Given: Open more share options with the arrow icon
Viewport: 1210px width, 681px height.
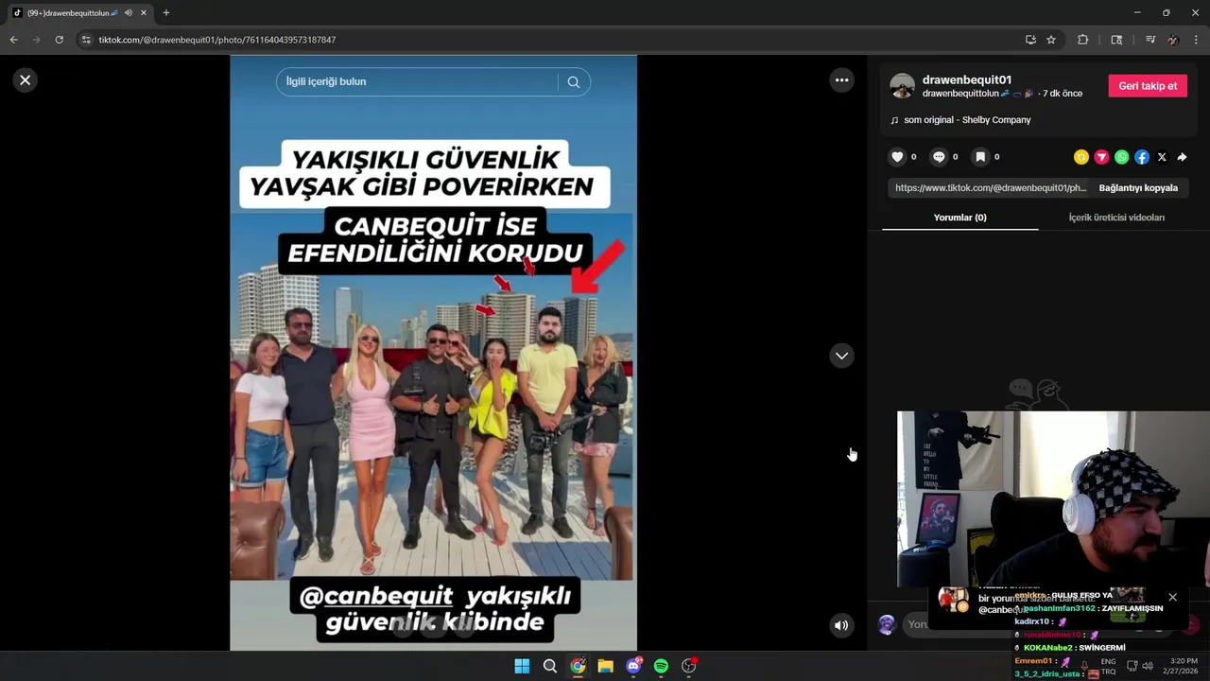Looking at the screenshot, I should coord(1182,157).
